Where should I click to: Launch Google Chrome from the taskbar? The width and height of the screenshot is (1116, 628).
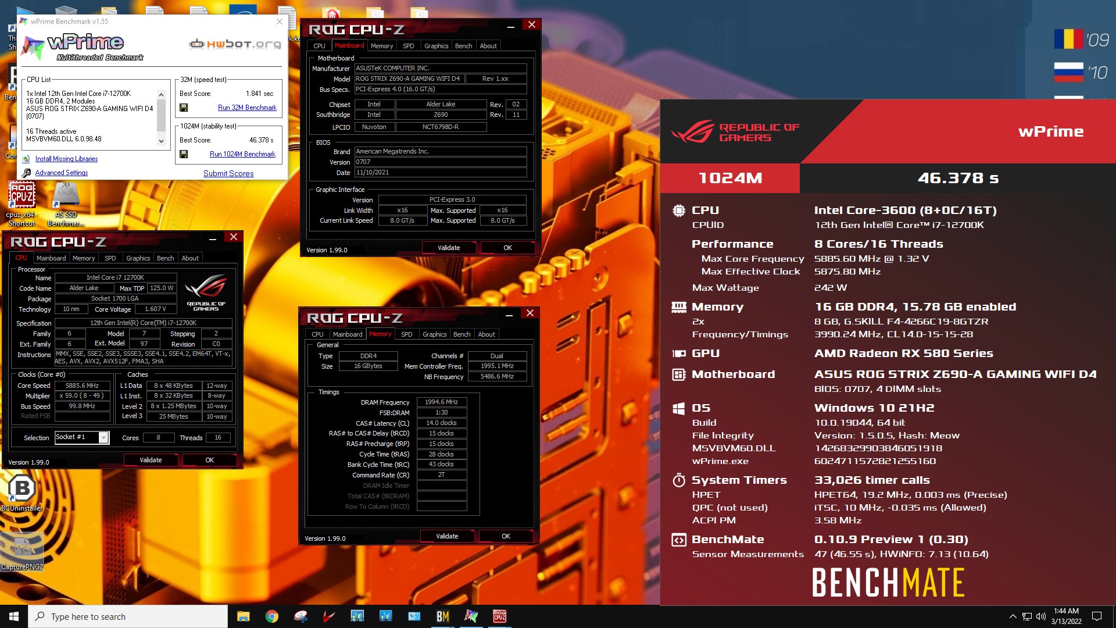coord(271,616)
